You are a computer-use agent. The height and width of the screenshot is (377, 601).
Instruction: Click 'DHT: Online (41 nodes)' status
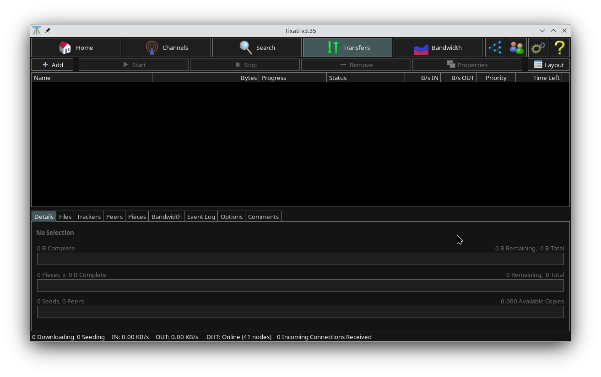pos(239,337)
